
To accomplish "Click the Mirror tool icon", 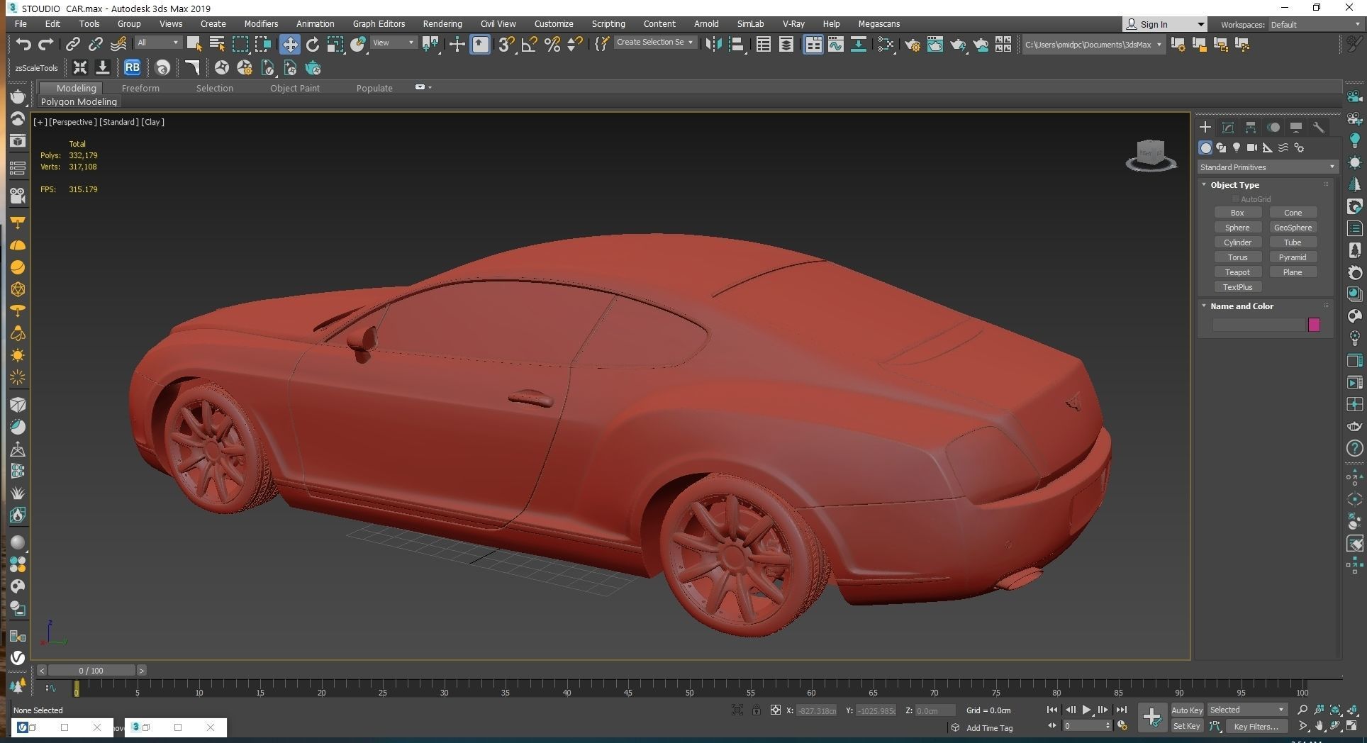I will point(713,45).
